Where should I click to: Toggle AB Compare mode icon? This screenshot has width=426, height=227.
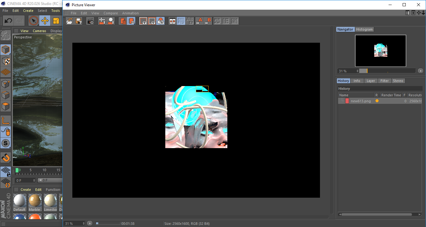tap(172, 21)
